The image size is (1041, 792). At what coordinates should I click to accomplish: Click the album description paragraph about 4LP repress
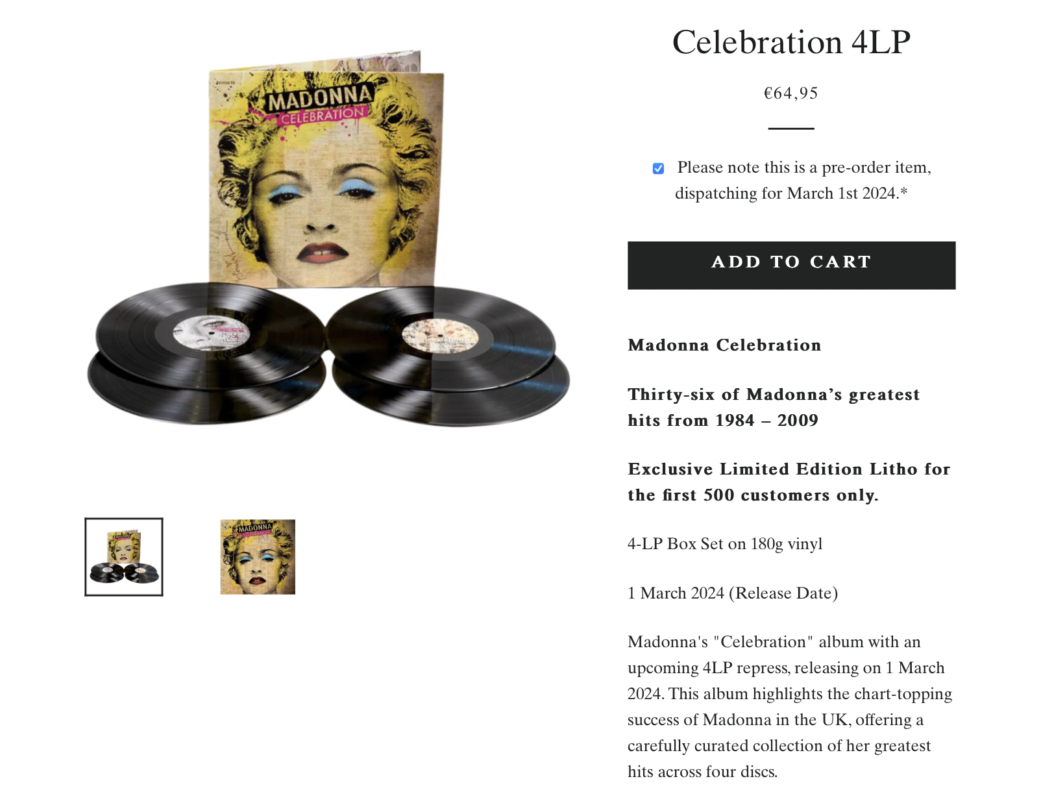tap(790, 706)
